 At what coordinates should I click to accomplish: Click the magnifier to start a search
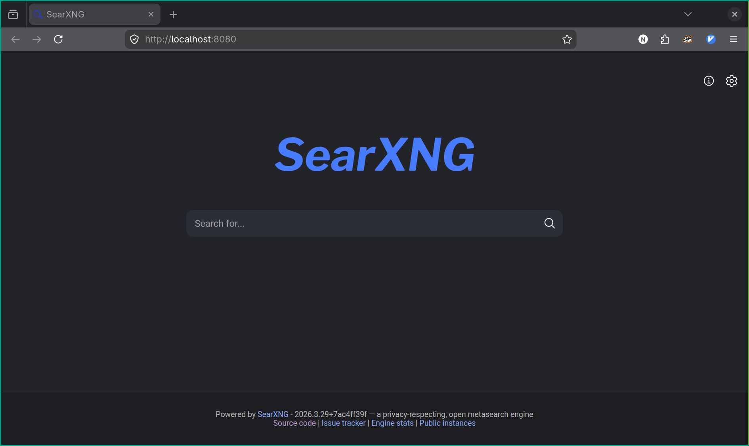549,223
